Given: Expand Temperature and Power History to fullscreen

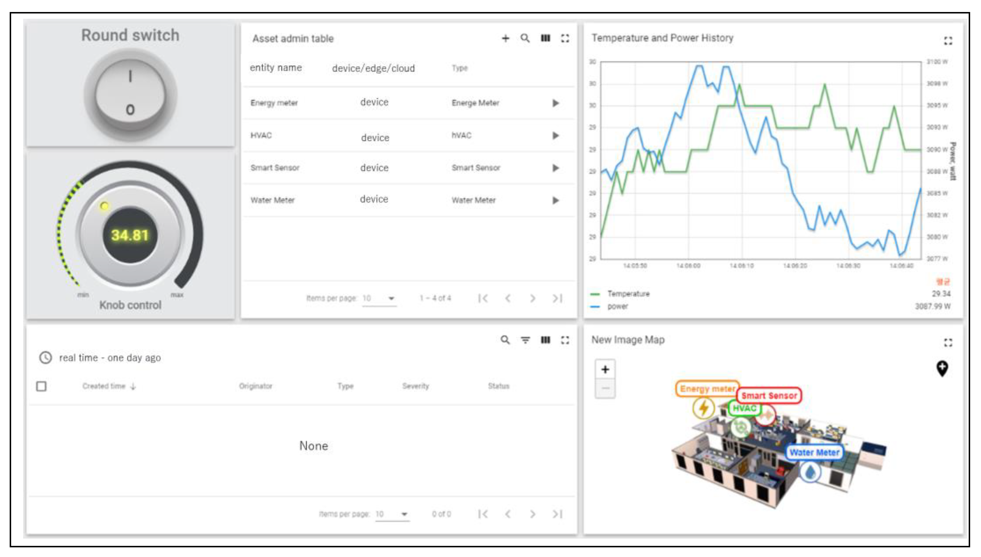Looking at the screenshot, I should click(948, 40).
